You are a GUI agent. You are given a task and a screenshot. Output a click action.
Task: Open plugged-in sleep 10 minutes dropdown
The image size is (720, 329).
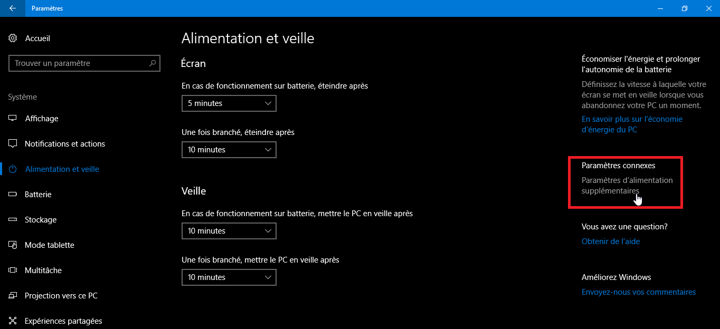pos(229,277)
